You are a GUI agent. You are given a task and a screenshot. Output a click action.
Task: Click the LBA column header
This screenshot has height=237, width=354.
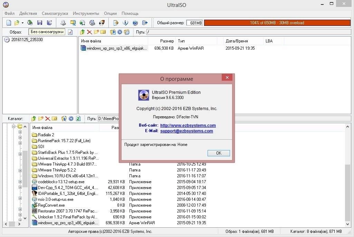click(273, 41)
